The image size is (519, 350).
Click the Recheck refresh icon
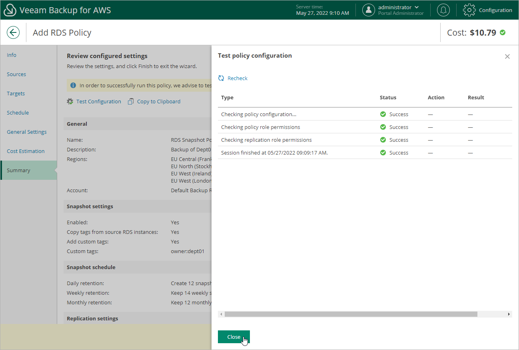[x=220, y=78]
